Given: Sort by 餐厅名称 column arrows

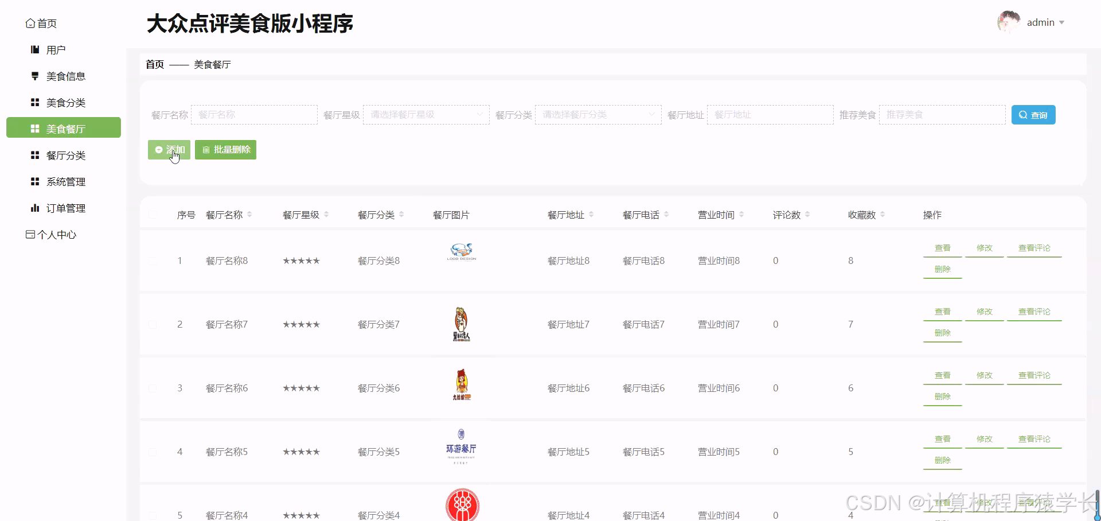Looking at the screenshot, I should coord(249,215).
